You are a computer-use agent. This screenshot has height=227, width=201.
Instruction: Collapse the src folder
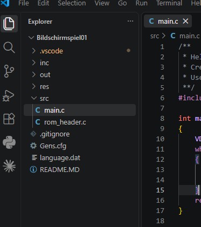34,98
